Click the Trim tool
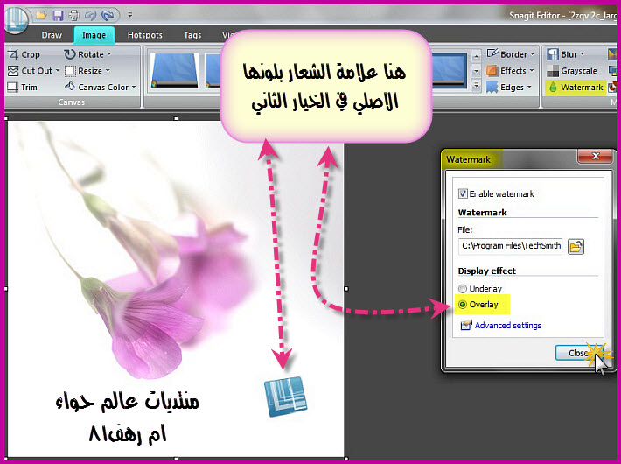 click(24, 87)
